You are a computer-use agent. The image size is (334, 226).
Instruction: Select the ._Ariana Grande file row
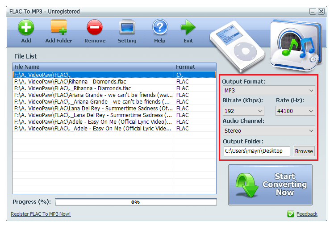pos(114,101)
